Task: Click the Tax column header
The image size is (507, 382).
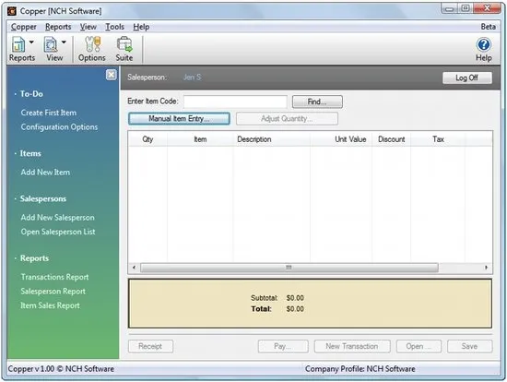Action: point(438,139)
